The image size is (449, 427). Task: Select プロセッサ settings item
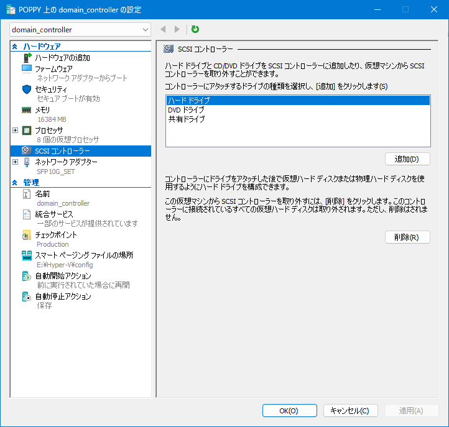(49, 131)
